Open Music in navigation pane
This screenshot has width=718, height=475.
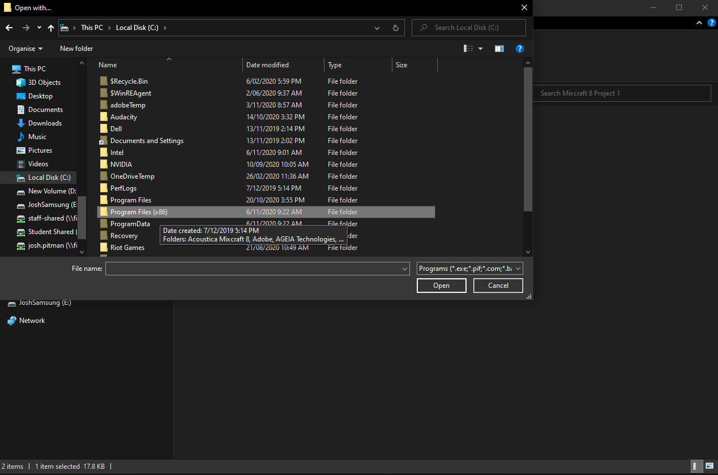click(37, 137)
